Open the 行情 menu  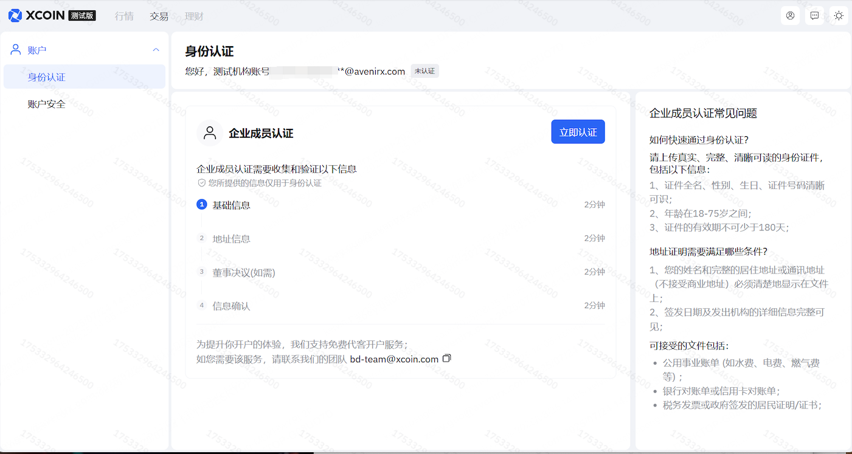coord(124,16)
